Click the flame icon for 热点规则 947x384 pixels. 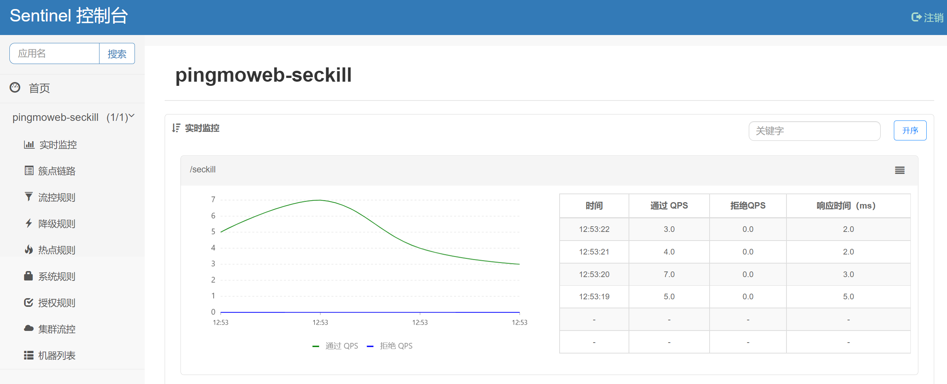pos(29,250)
